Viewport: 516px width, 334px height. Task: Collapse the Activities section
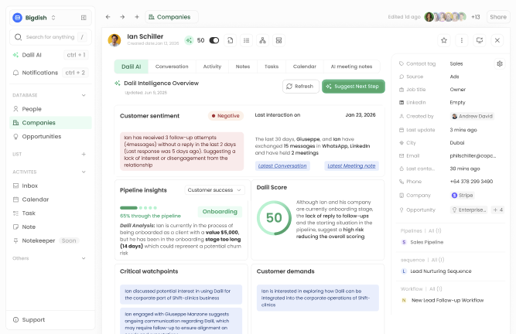[x=84, y=172]
